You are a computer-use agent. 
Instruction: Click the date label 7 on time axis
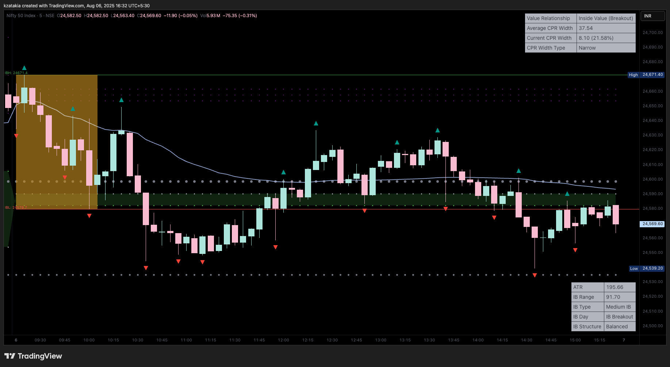pos(624,340)
